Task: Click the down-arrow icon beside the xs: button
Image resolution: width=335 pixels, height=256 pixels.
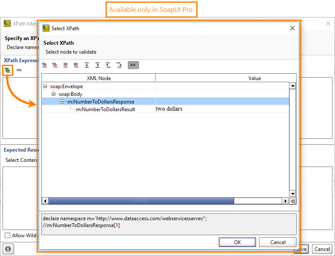Action: [119, 65]
